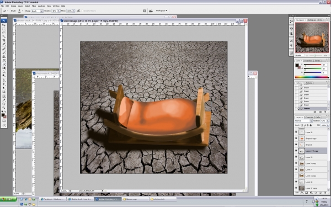
Task: Select the Brush tool in toolbox
Action: [x=4, y=53]
